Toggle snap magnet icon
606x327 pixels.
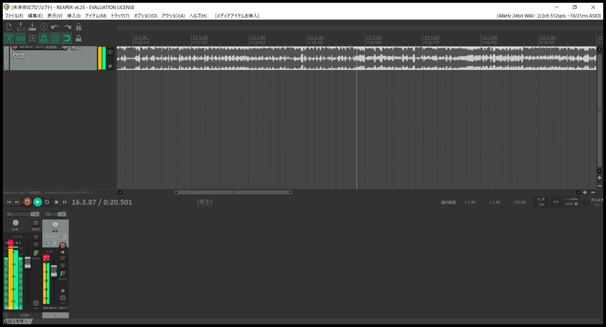(67, 38)
